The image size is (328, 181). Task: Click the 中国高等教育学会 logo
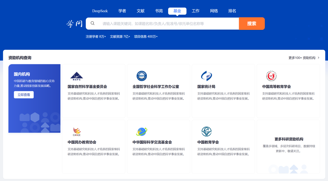click(271, 76)
